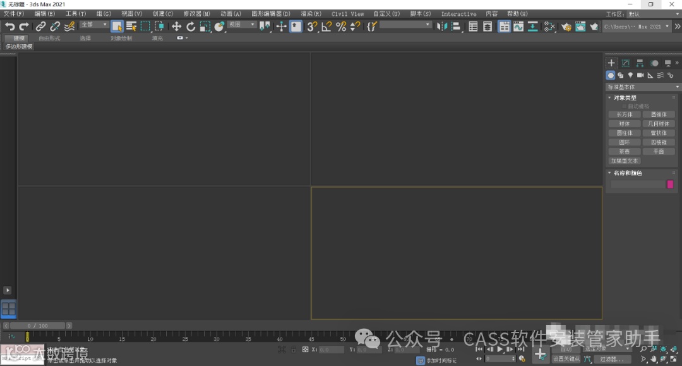The width and height of the screenshot is (682, 366).
Task: Toggle the Spinner Snap button
Action: pos(355,27)
